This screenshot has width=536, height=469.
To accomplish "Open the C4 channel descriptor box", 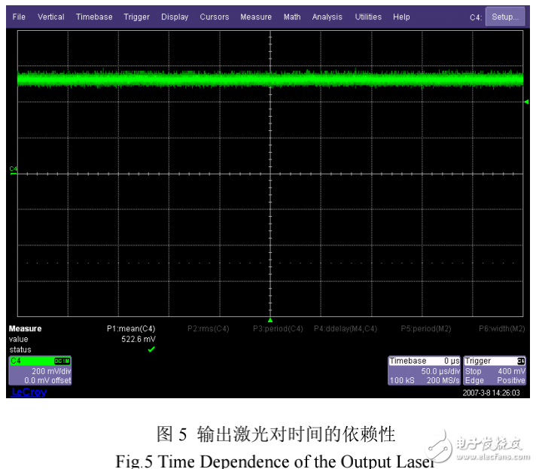I will 40,370.
